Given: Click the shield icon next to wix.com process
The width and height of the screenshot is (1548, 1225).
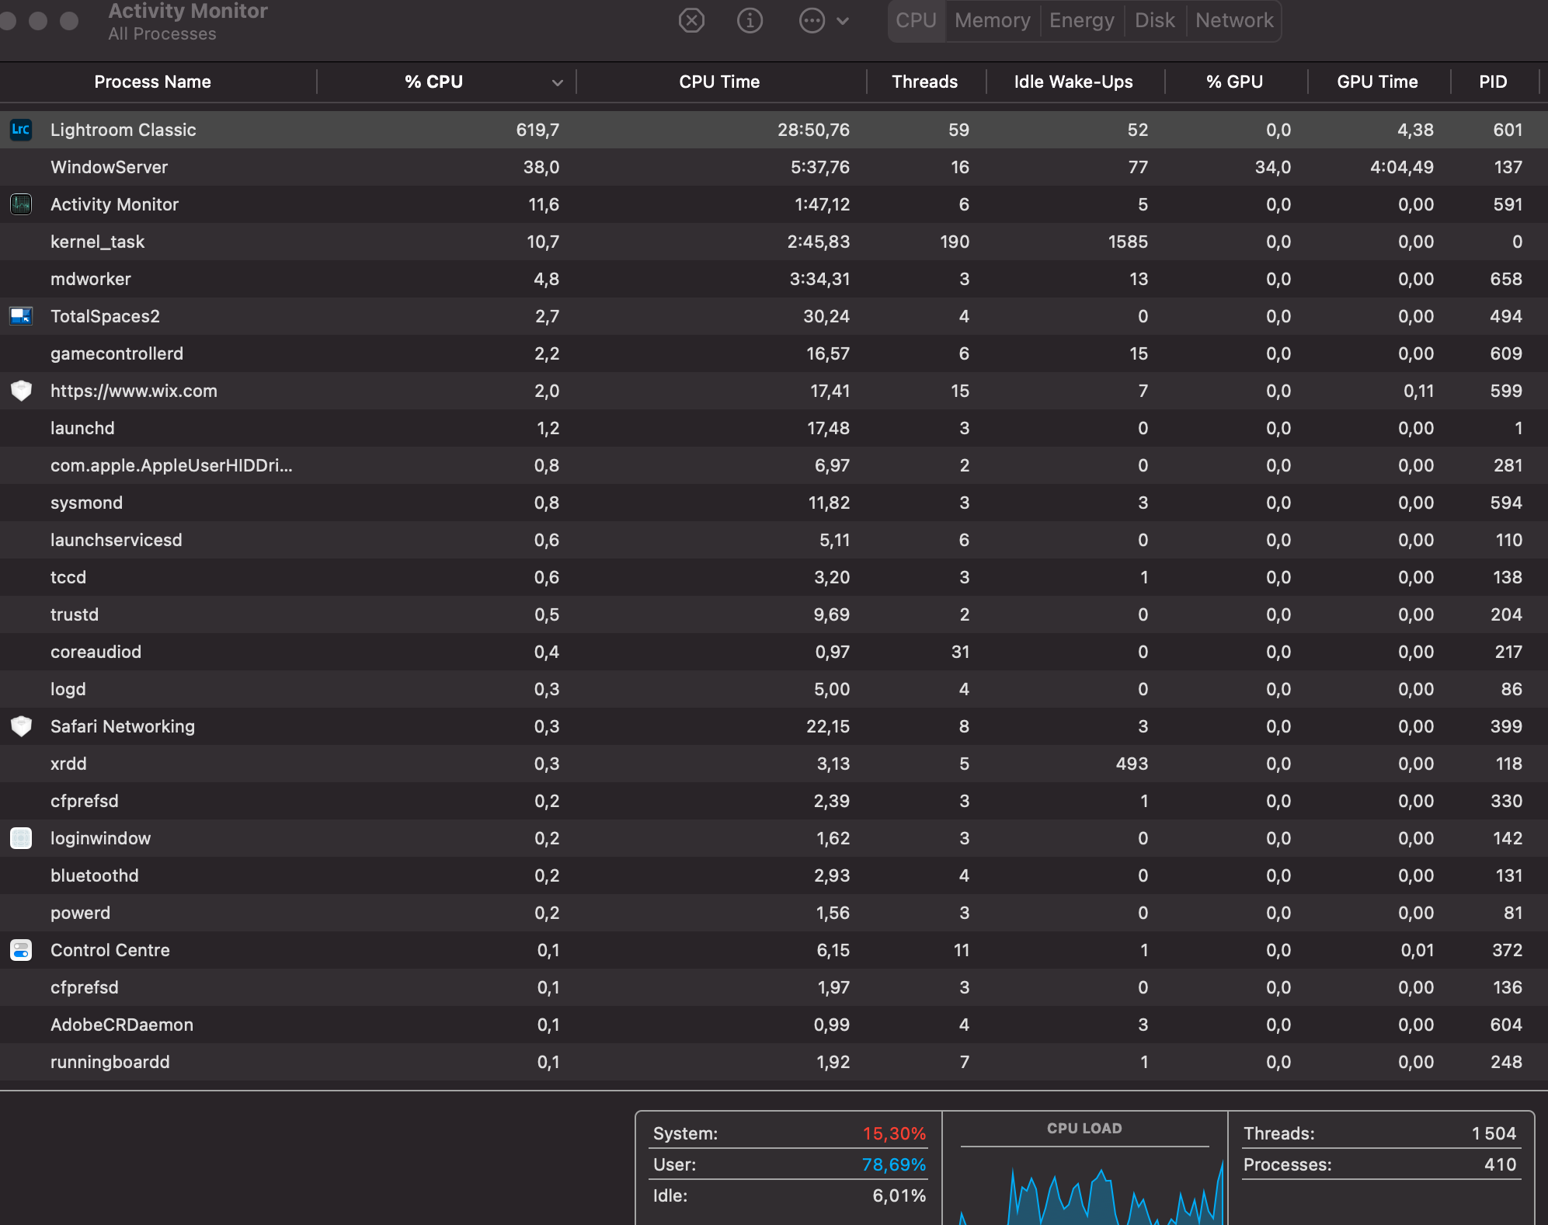Looking at the screenshot, I should [20, 391].
